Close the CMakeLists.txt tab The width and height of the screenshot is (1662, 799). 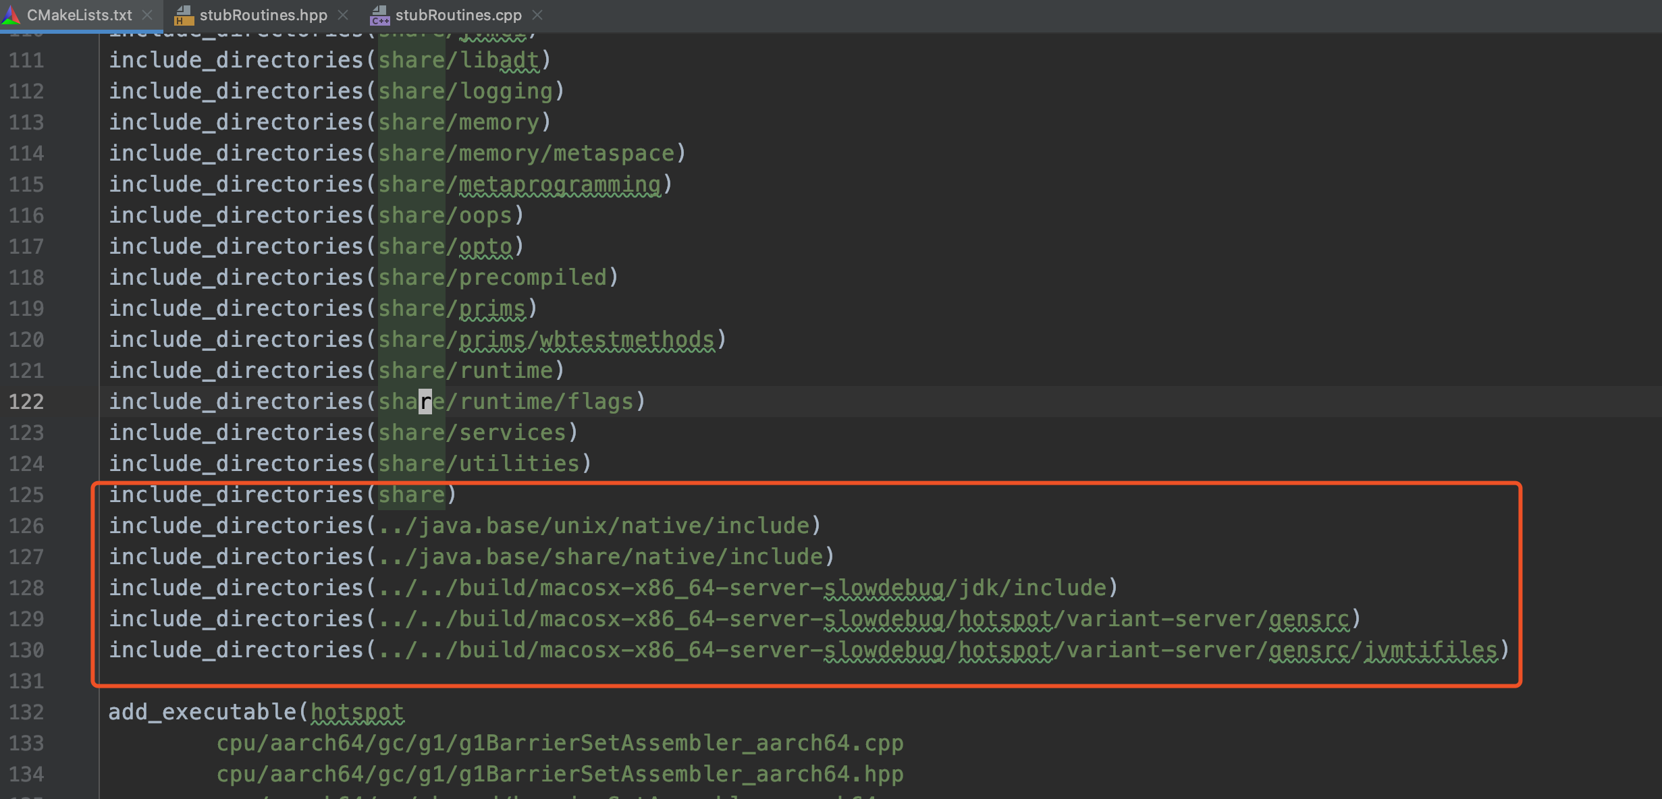coord(147,15)
